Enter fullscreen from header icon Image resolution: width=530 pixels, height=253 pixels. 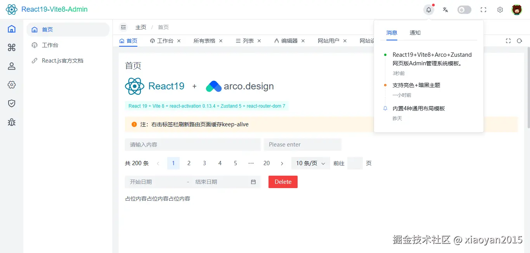click(483, 10)
